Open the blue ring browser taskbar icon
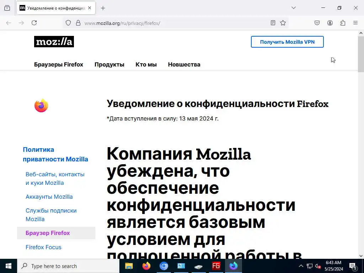Viewport: 364px width, 273px height. (164, 266)
